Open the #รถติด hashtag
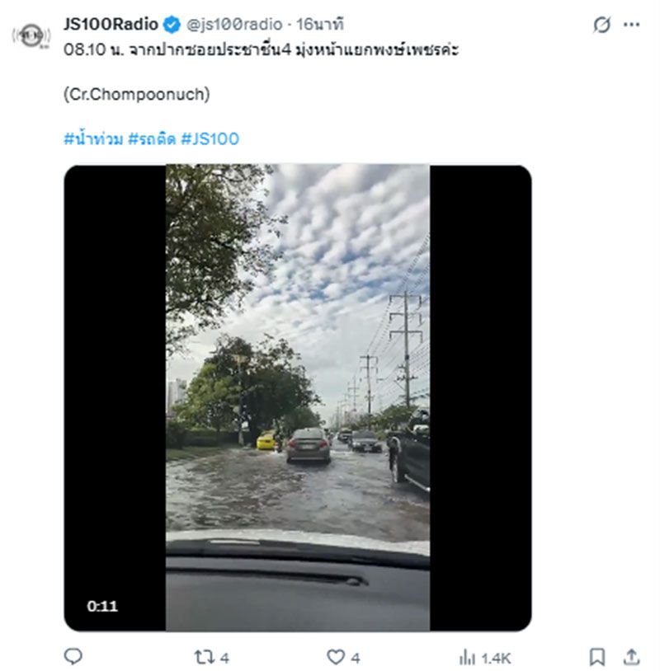Screen dimensions: 660x671 click(x=153, y=138)
